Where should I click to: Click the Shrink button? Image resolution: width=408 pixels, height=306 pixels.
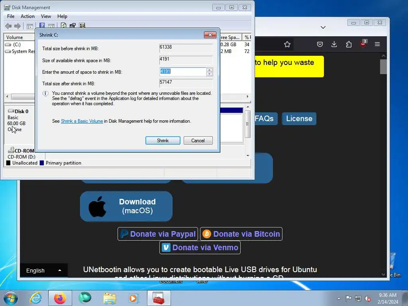(x=163, y=141)
